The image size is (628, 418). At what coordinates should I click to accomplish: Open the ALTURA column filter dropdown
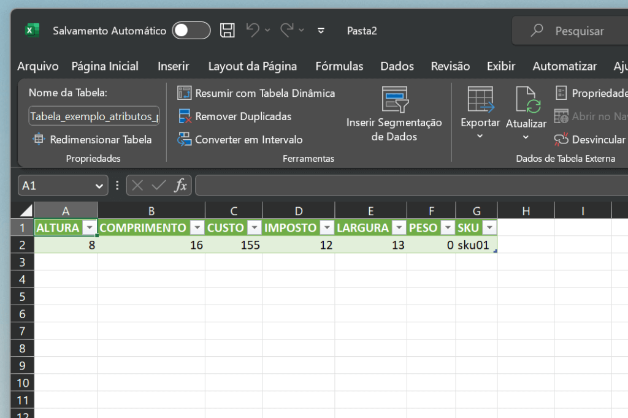[90, 227]
